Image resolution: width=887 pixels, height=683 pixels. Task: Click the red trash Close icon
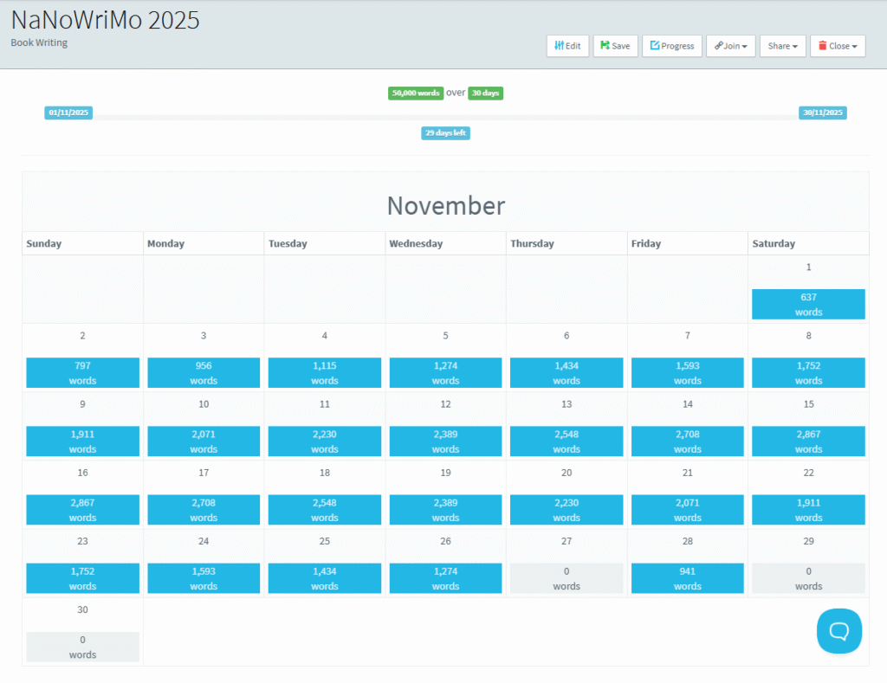[x=823, y=45]
